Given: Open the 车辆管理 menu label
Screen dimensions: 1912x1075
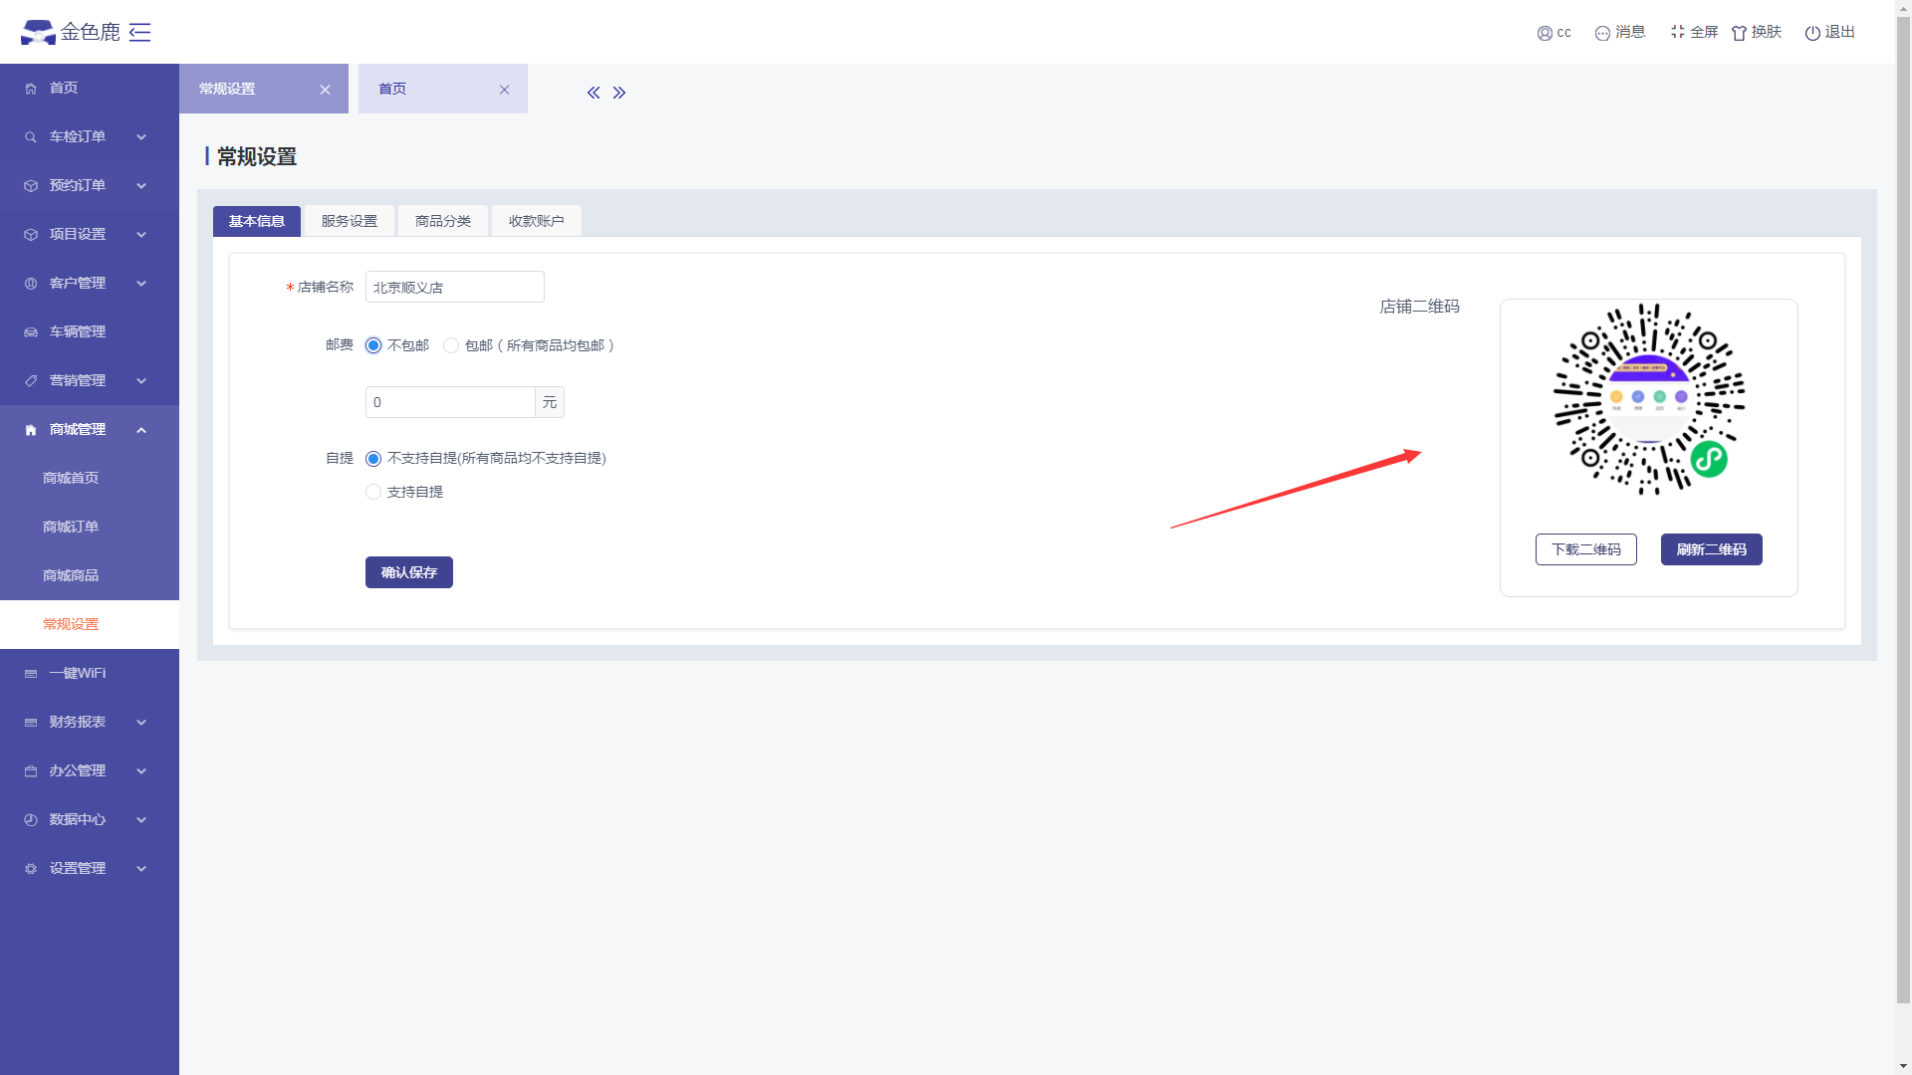Looking at the screenshot, I should click(78, 332).
